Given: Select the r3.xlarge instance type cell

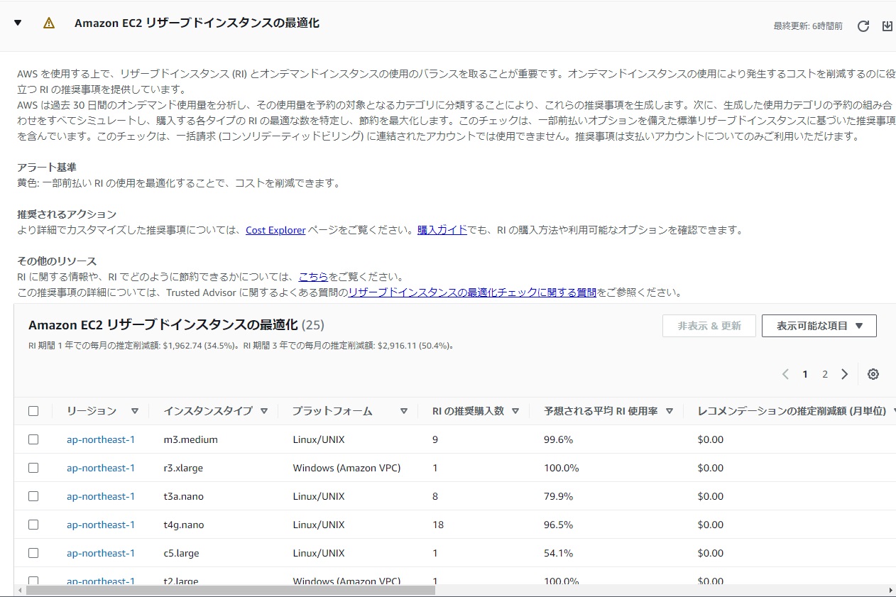Looking at the screenshot, I should (185, 468).
